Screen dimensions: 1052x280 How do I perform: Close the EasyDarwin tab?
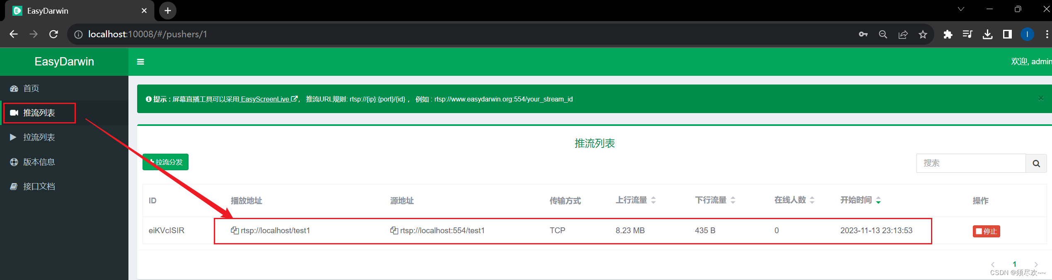pyautogui.click(x=144, y=11)
